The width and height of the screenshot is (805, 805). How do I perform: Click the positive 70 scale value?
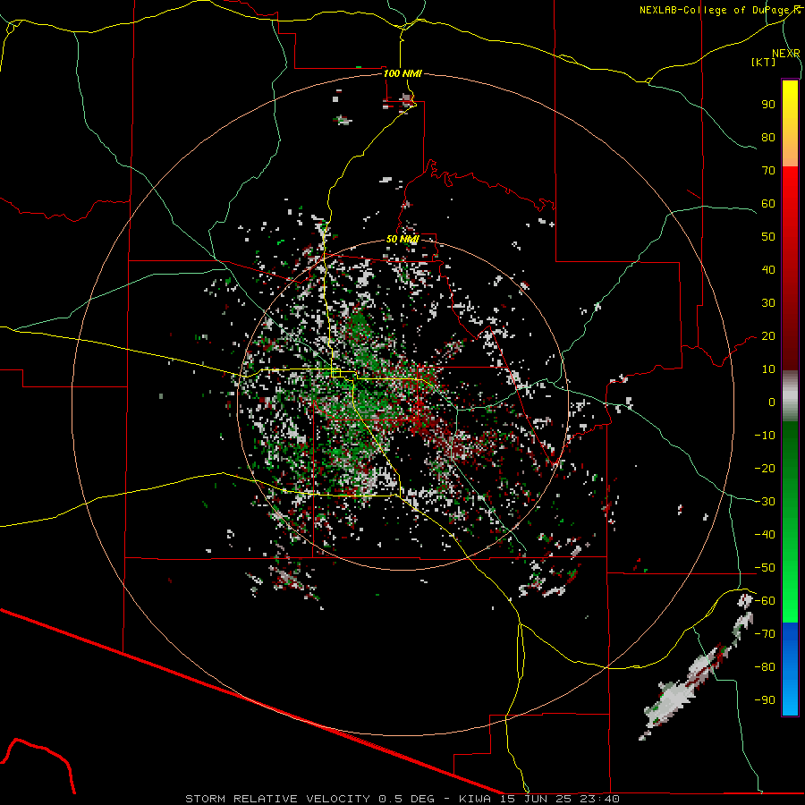[x=768, y=171]
